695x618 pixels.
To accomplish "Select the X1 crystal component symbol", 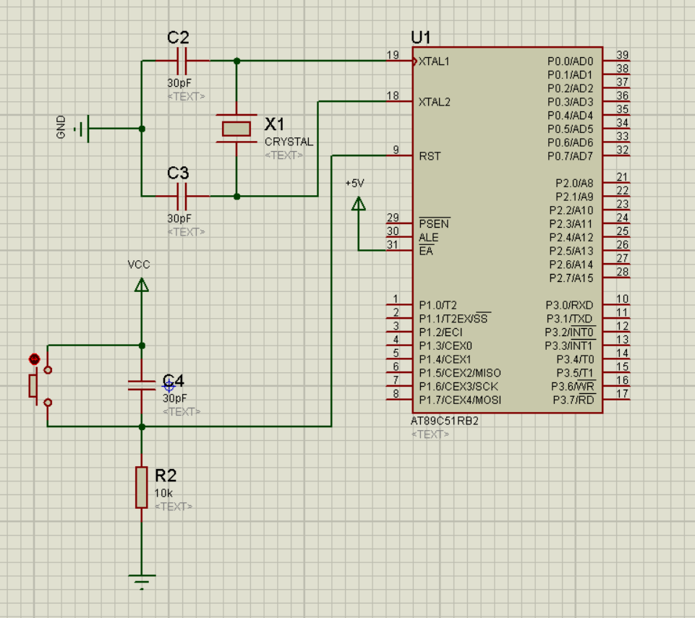I will click(236, 129).
